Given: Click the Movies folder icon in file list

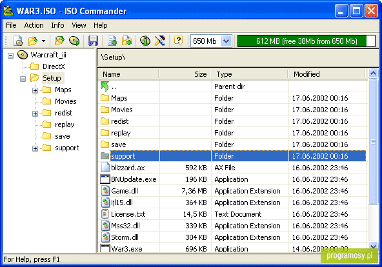Looking at the screenshot, I should (105, 110).
